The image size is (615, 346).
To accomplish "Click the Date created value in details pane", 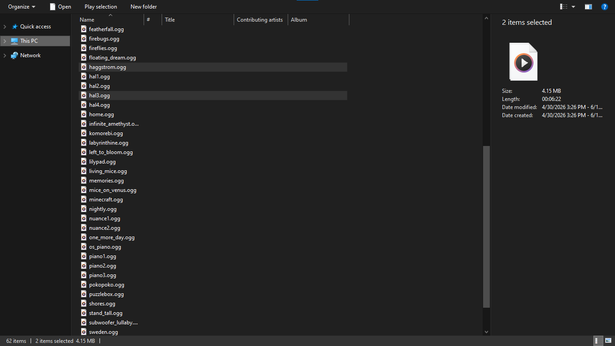I will pos(572,115).
